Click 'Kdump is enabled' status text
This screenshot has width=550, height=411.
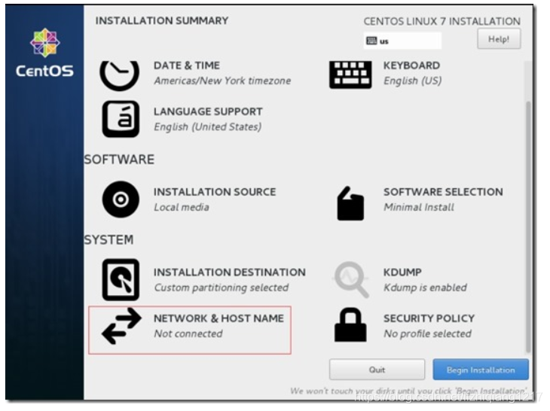tap(425, 288)
